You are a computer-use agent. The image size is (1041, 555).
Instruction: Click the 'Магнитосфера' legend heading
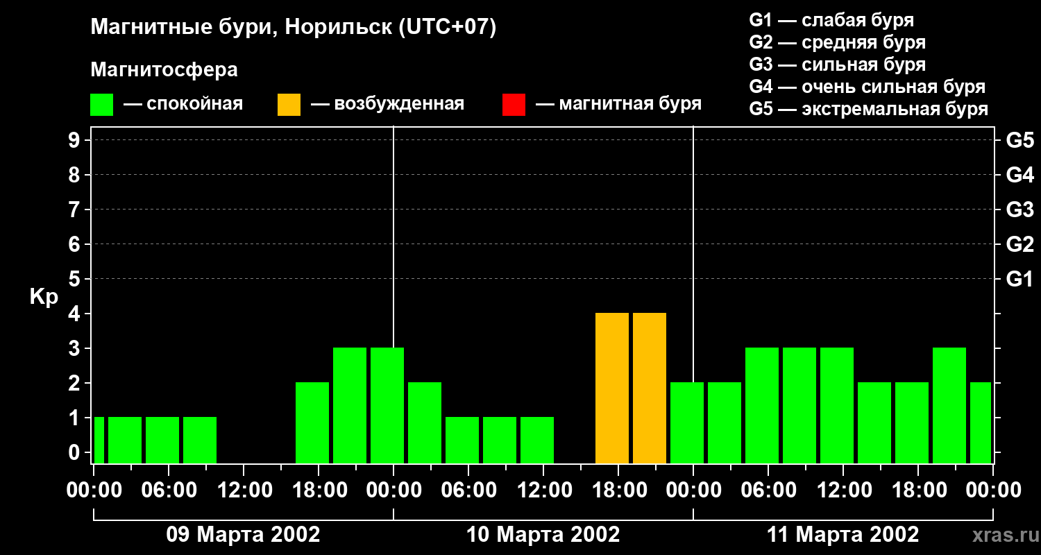coord(164,70)
